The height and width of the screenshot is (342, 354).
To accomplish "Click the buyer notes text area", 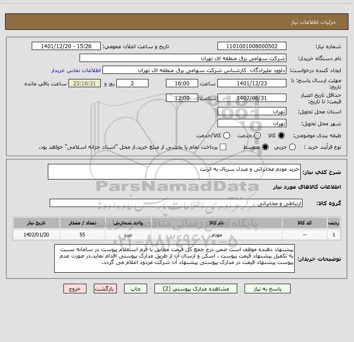I will click(174, 258).
